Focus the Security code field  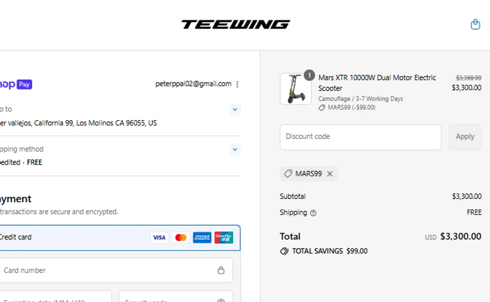pyautogui.click(x=176, y=296)
